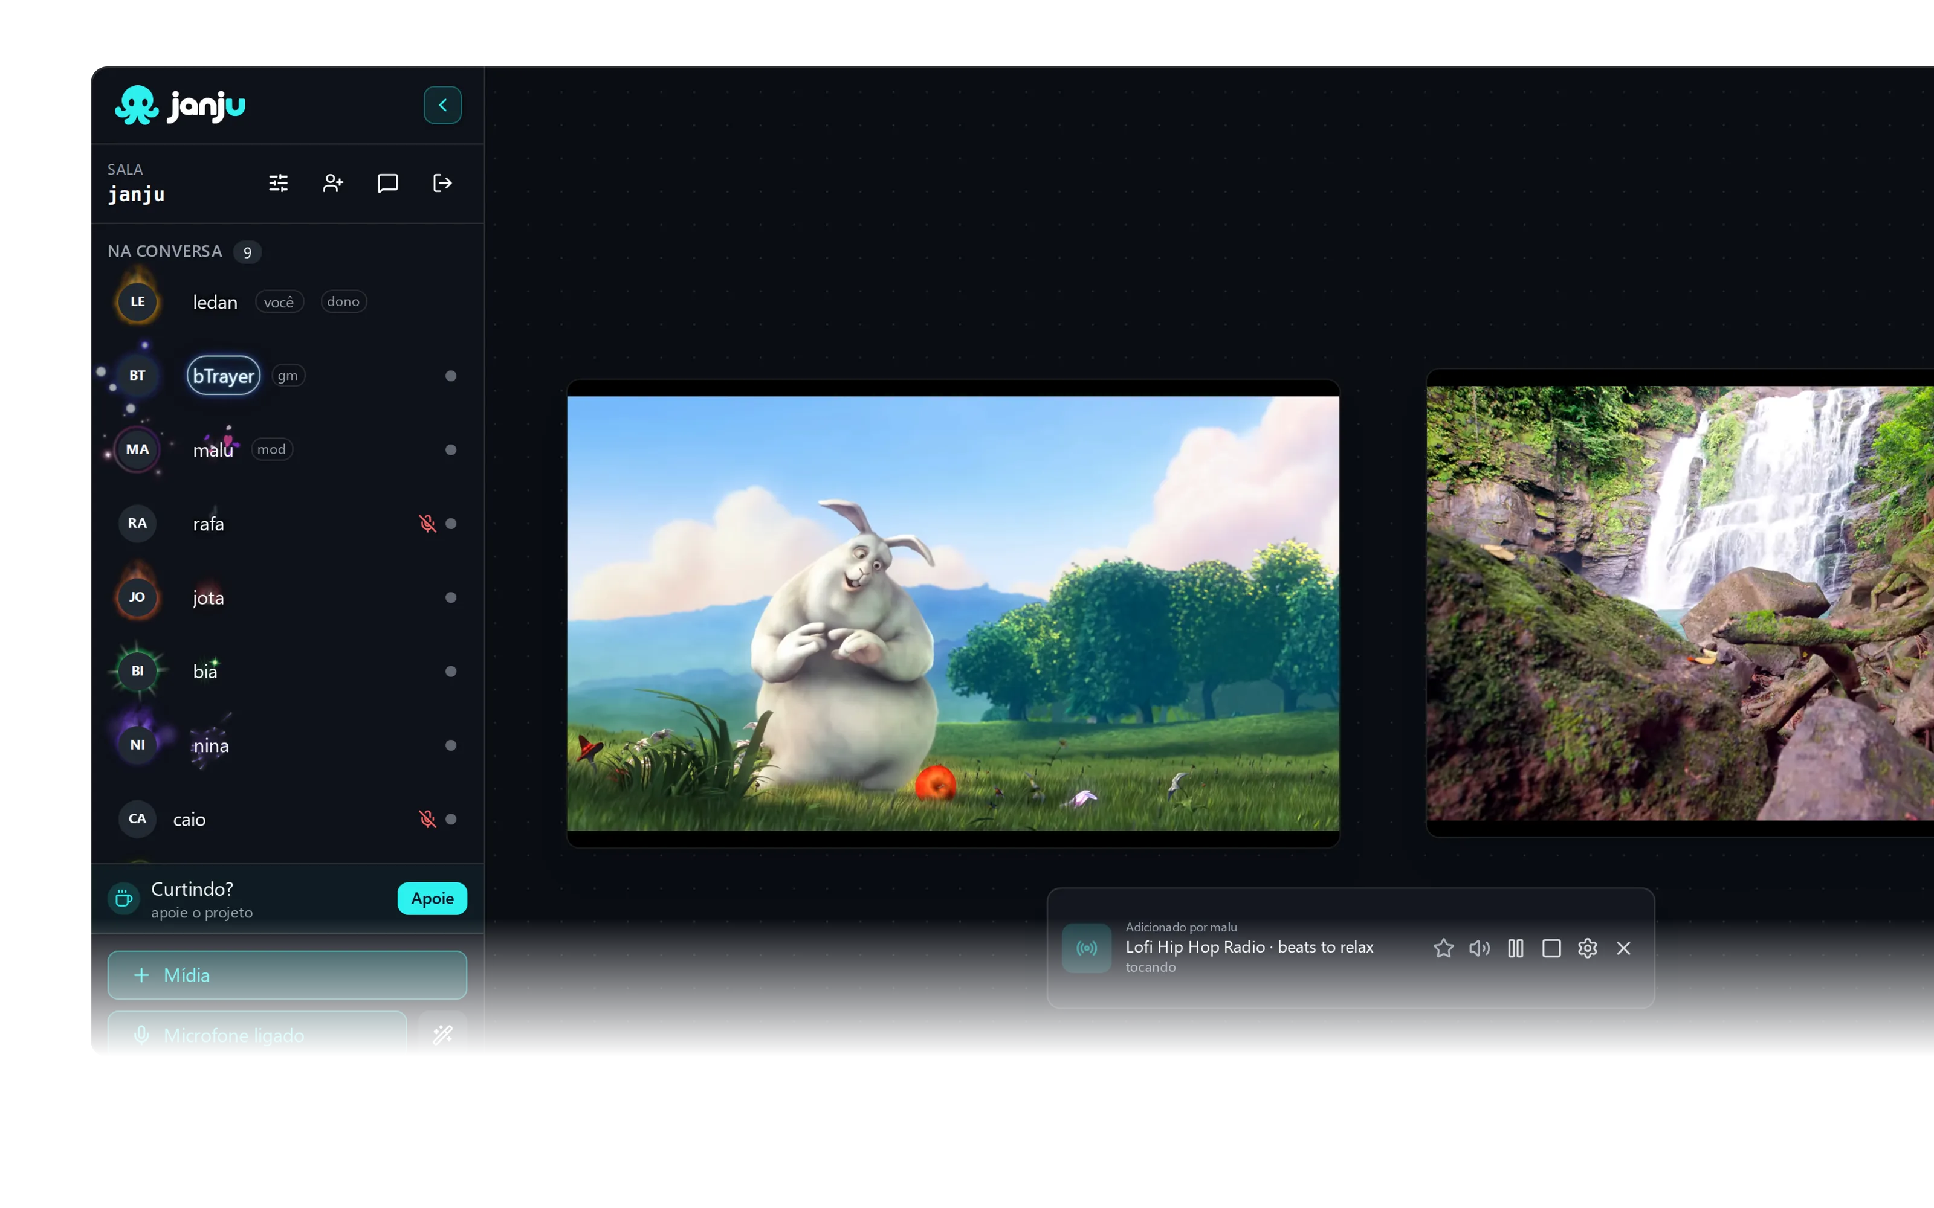Click the Apoie support button
Image resolution: width=1934 pixels, height=1208 pixels.
[x=432, y=898]
